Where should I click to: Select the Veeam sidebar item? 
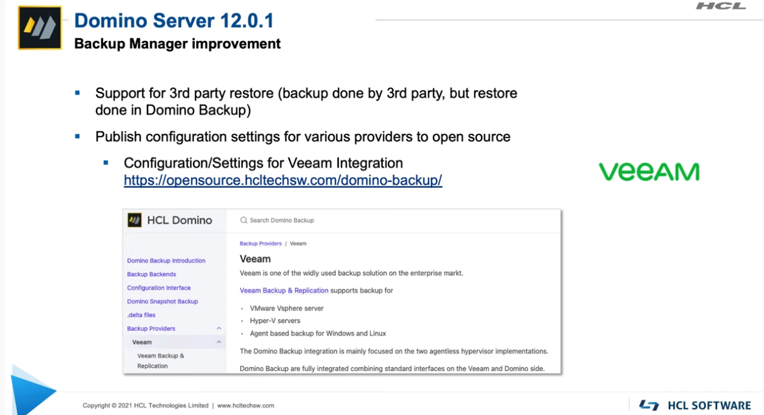[142, 342]
